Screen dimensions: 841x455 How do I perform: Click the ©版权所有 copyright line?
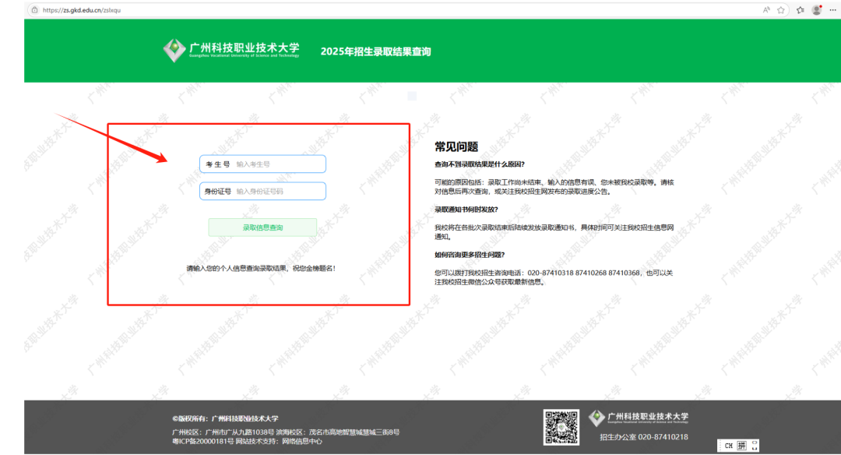point(225,418)
